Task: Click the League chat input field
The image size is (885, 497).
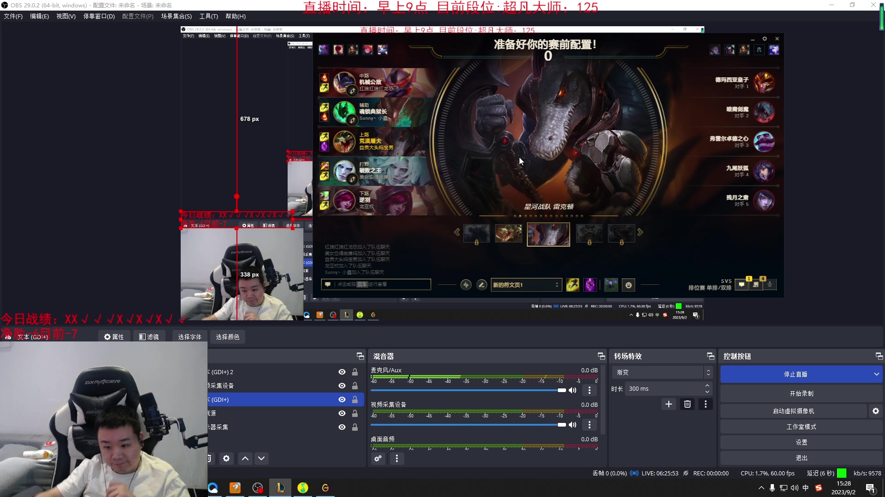Action: tap(376, 284)
